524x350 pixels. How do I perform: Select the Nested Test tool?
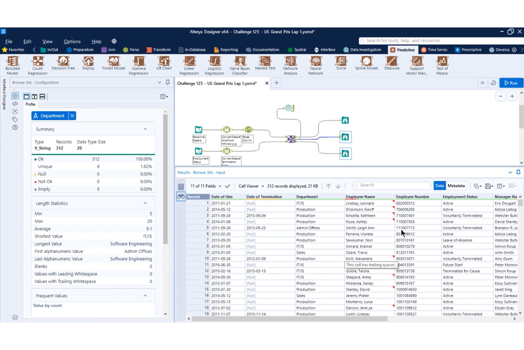[x=265, y=63]
